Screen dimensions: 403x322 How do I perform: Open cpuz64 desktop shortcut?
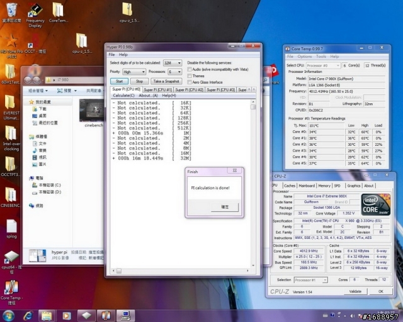11,262
